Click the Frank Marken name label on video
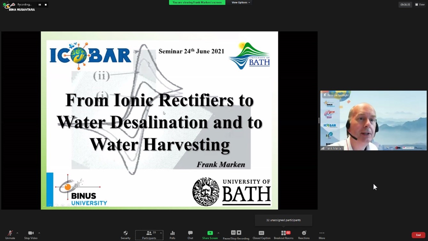This screenshot has width=428, height=241. [x=332, y=148]
